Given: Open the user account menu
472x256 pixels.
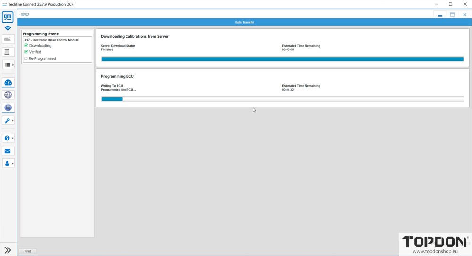Looking at the screenshot, I should [x=8, y=164].
